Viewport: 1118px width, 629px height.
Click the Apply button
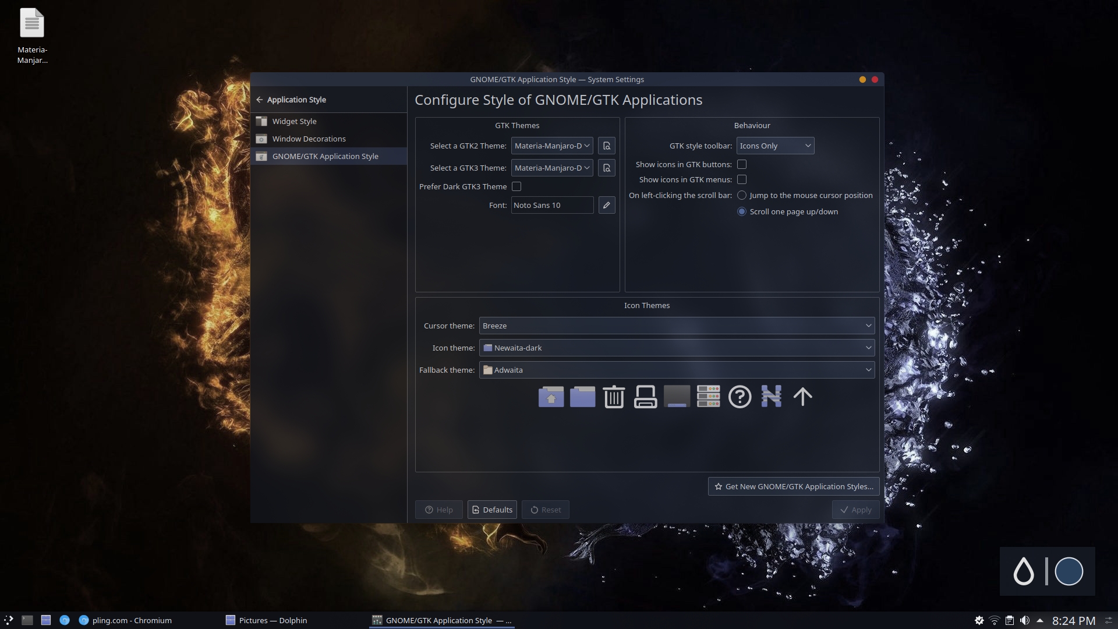[x=855, y=510]
